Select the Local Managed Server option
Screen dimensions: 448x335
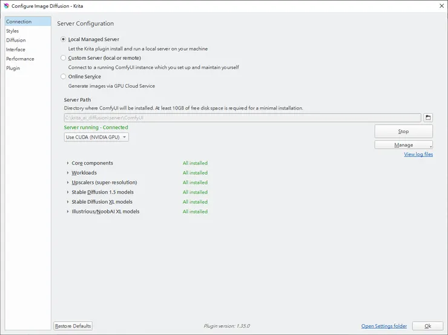point(64,39)
